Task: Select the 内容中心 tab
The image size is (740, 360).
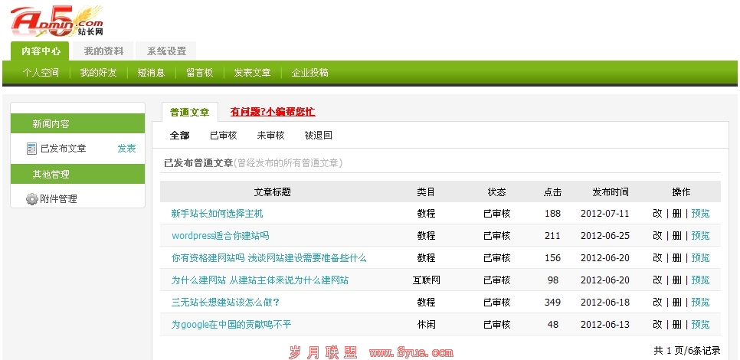Action: coord(41,51)
